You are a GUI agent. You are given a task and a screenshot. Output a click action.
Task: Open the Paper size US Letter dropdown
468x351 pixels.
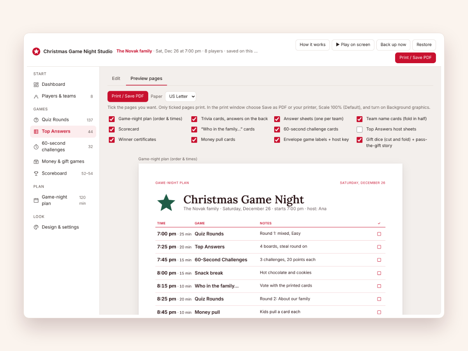click(181, 96)
